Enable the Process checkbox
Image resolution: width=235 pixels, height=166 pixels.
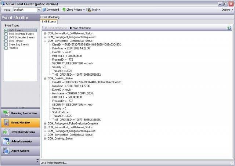click(x=6, y=48)
